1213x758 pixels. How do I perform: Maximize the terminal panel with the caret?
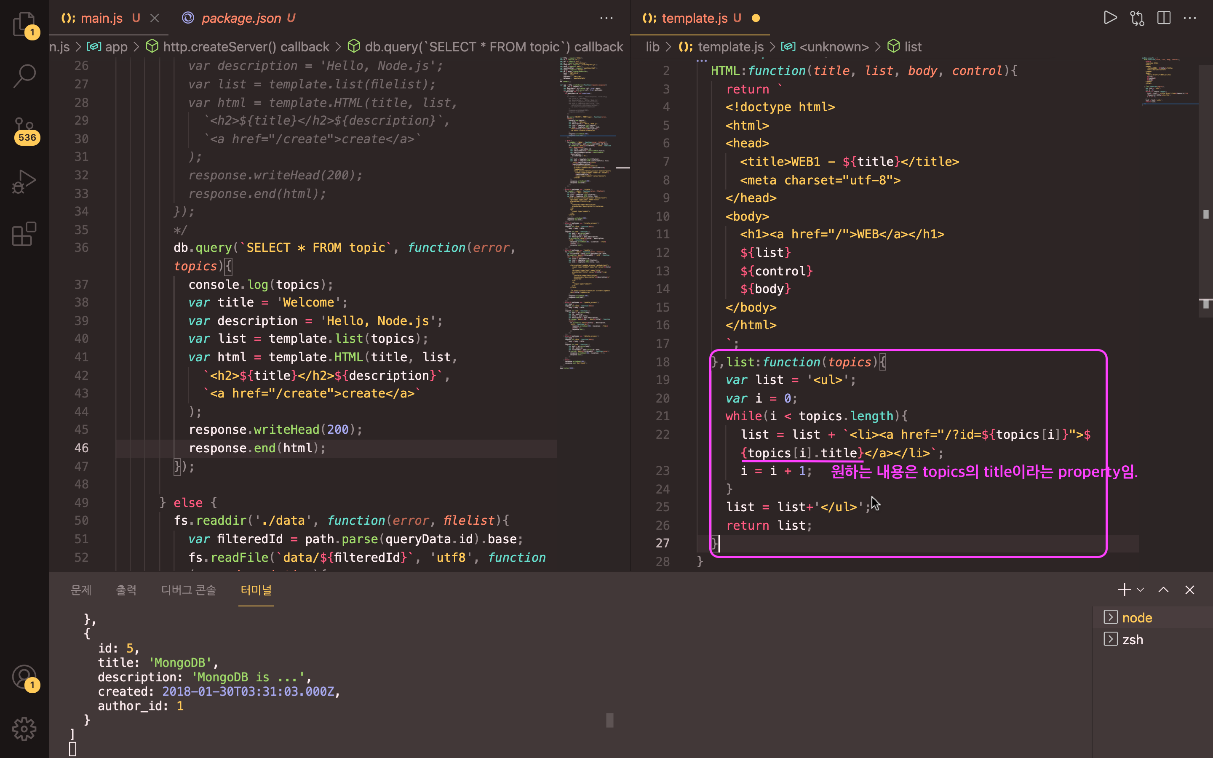[1163, 590]
